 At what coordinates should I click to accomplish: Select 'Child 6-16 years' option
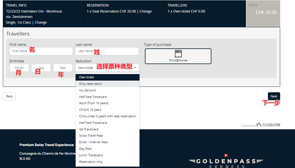[108, 110]
